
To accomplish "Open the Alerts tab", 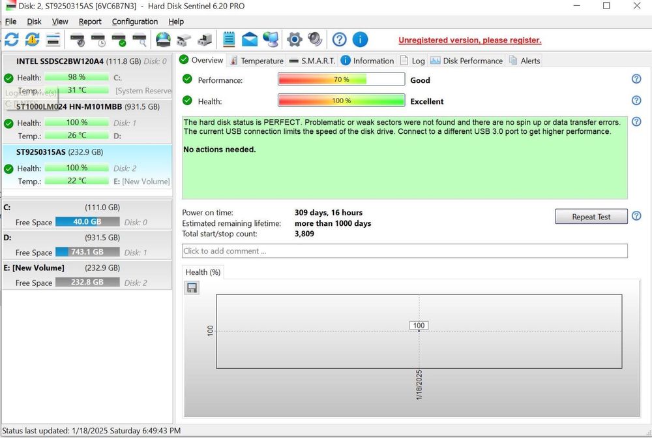I will pos(524,61).
